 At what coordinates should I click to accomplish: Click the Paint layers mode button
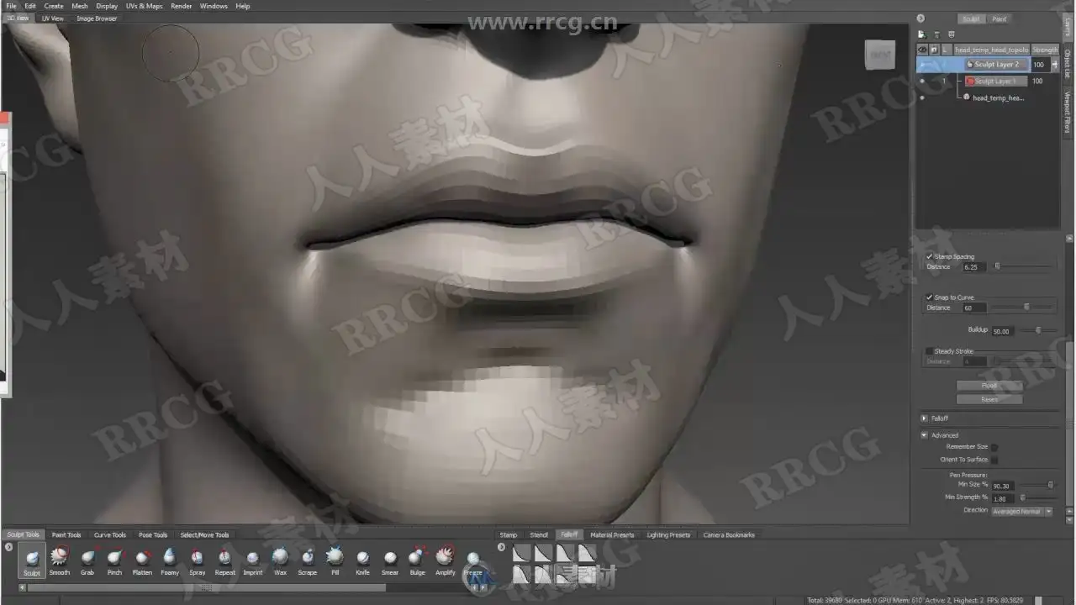(x=1000, y=18)
